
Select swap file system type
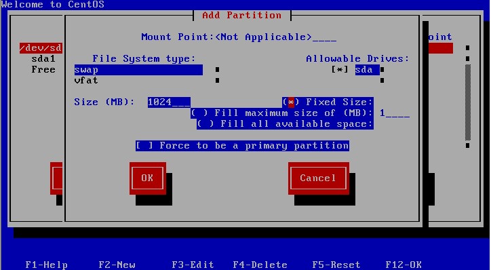click(x=138, y=70)
